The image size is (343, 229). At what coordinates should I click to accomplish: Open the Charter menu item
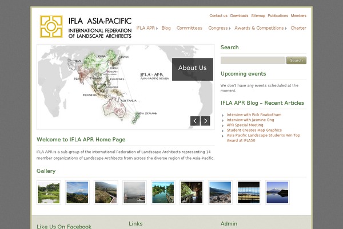click(298, 28)
